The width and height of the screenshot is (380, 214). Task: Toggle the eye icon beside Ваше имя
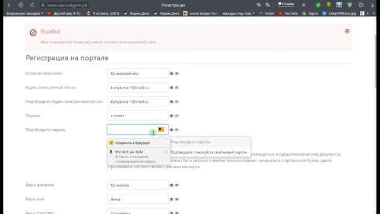(177, 199)
